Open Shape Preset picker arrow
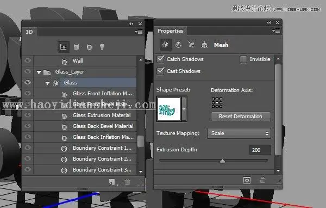The height and width of the screenshot is (208, 326). click(x=184, y=109)
